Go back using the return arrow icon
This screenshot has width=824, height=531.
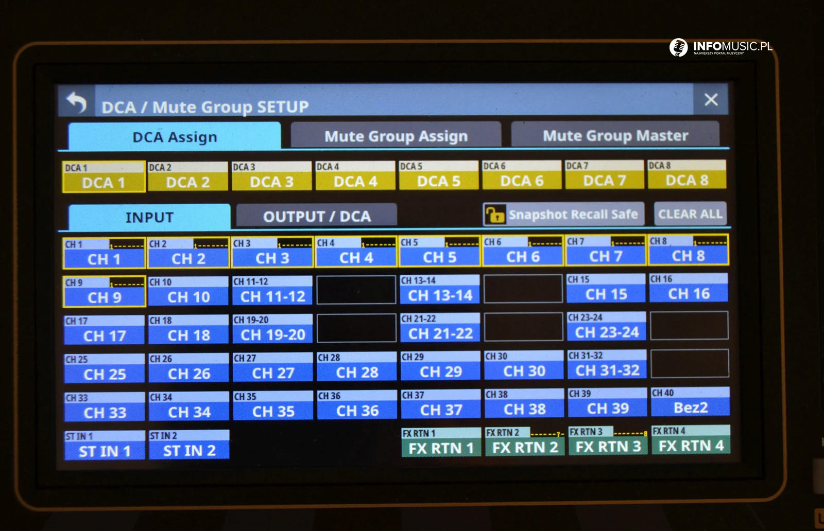76,102
